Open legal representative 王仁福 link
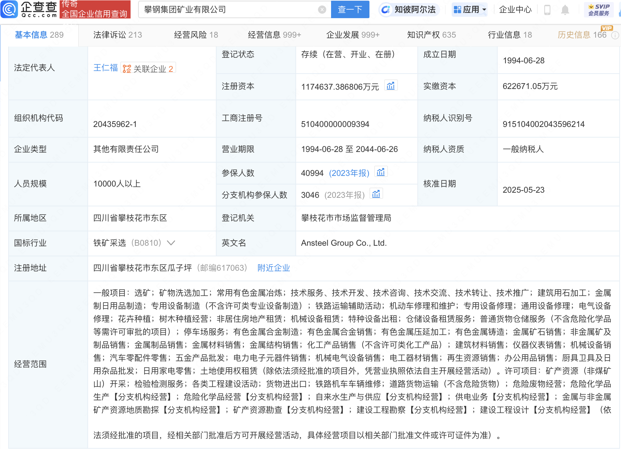The width and height of the screenshot is (621, 449). [x=106, y=68]
